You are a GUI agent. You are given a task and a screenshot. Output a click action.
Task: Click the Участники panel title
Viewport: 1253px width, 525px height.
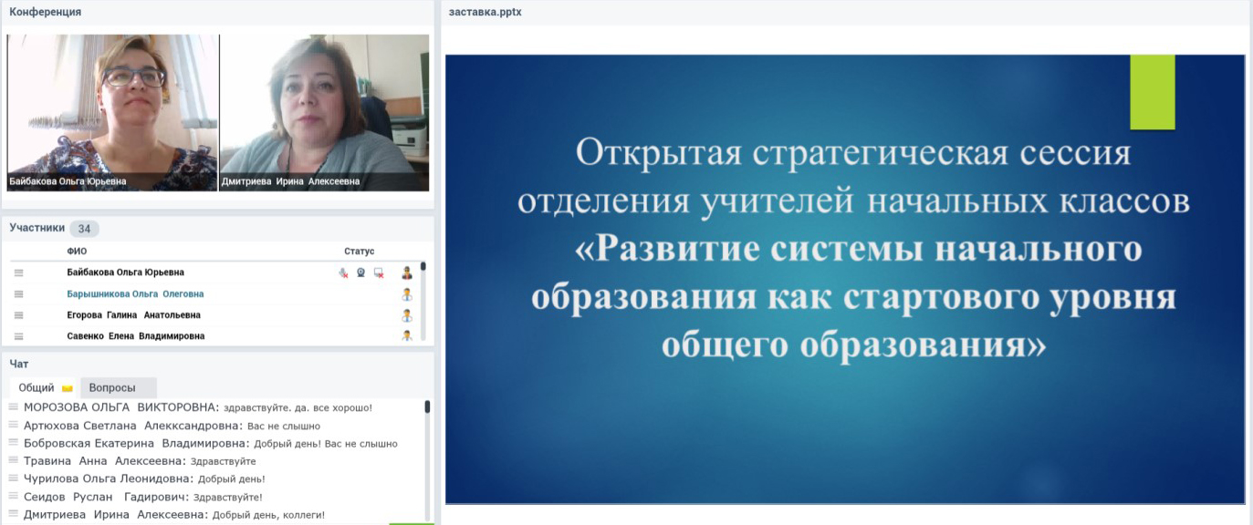point(37,228)
